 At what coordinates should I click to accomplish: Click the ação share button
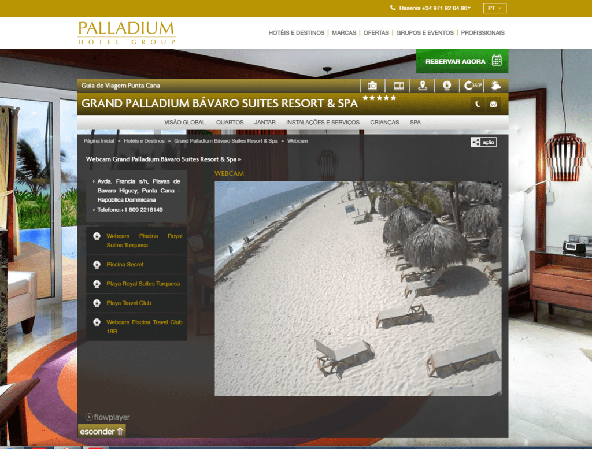(x=483, y=142)
